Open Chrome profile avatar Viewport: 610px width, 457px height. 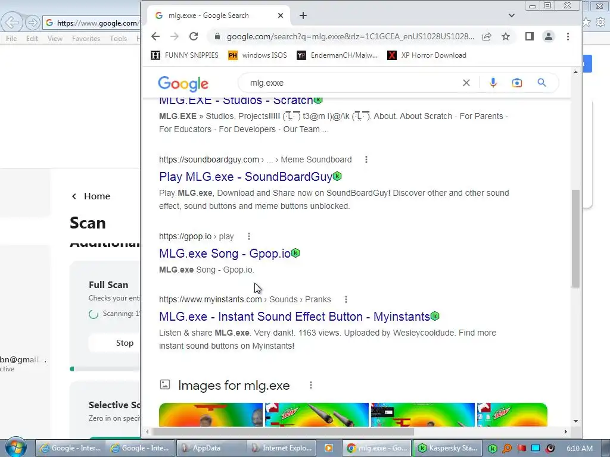(x=549, y=36)
